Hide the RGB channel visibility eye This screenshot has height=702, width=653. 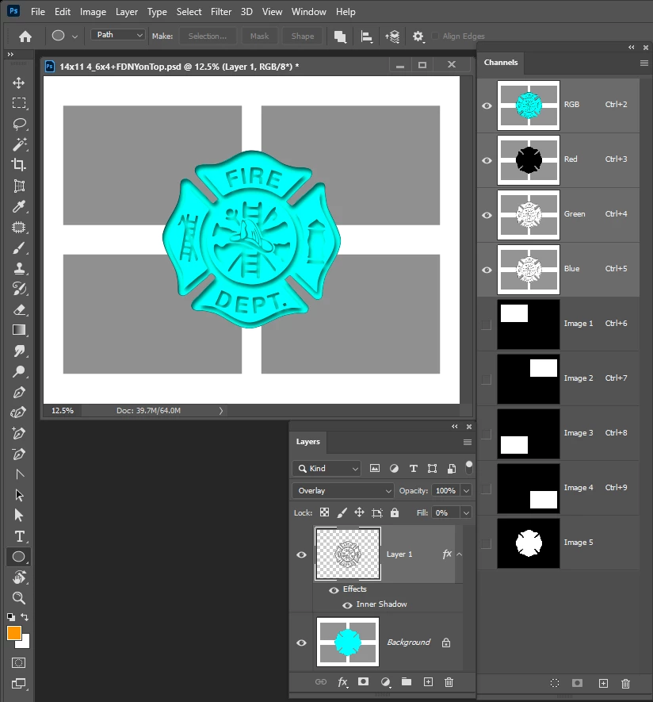(487, 105)
